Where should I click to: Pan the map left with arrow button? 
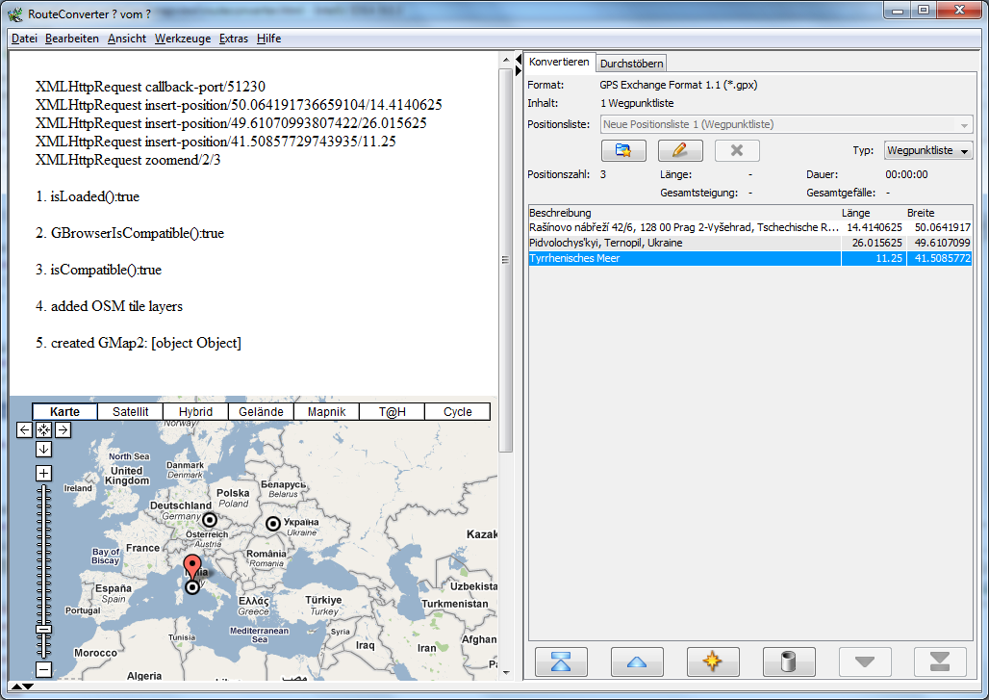25,430
